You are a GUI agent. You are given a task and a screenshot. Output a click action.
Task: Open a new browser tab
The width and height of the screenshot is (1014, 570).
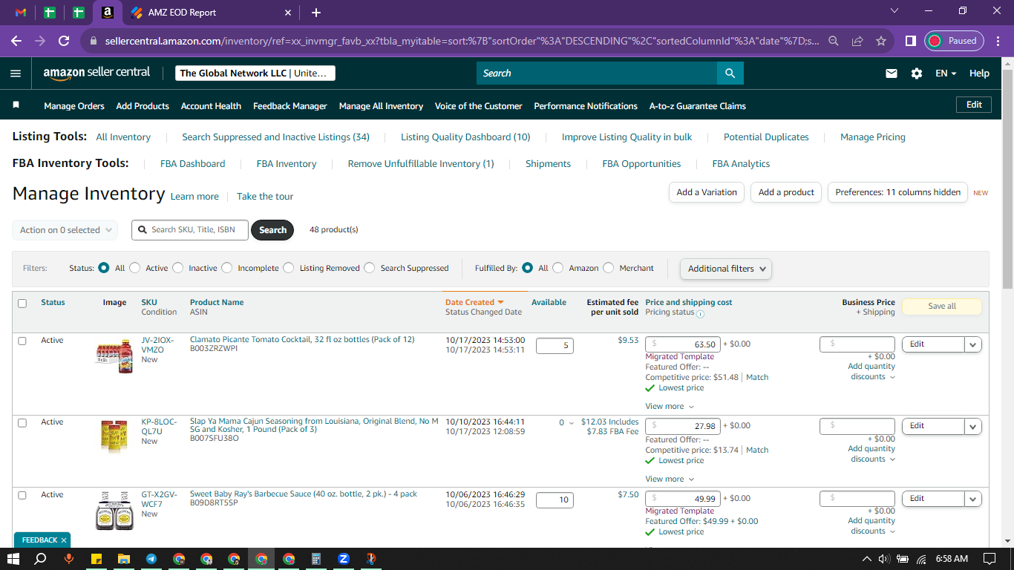tap(316, 13)
